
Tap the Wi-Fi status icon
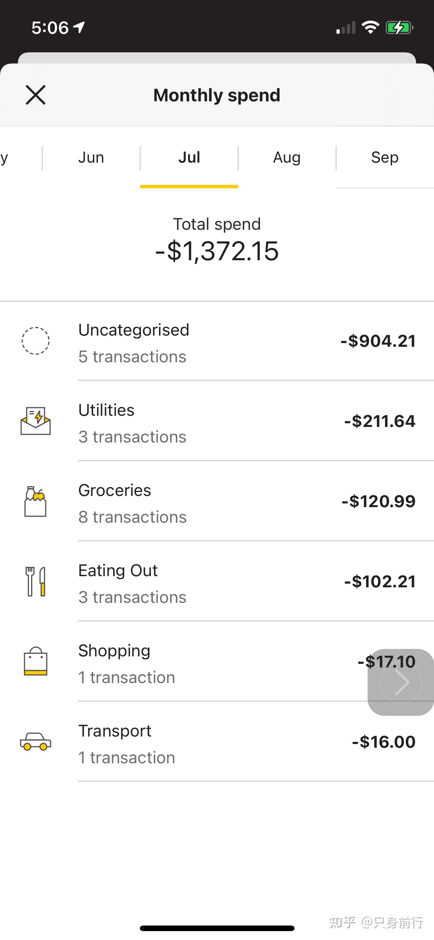[370, 27]
